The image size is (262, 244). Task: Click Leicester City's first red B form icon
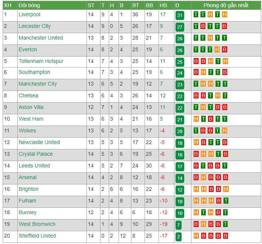(203, 26)
